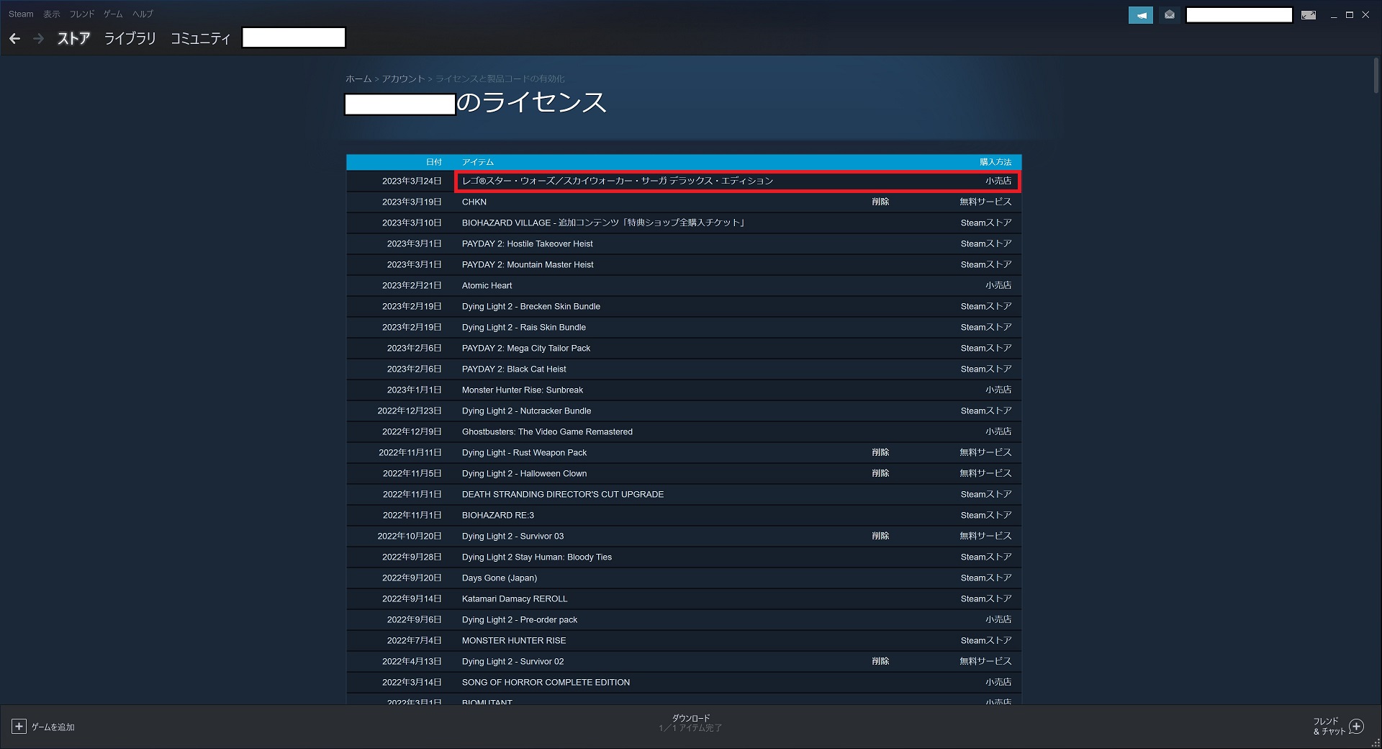Click the ゲームを追加 label
Viewport: 1382px width, 749px height.
tap(53, 727)
